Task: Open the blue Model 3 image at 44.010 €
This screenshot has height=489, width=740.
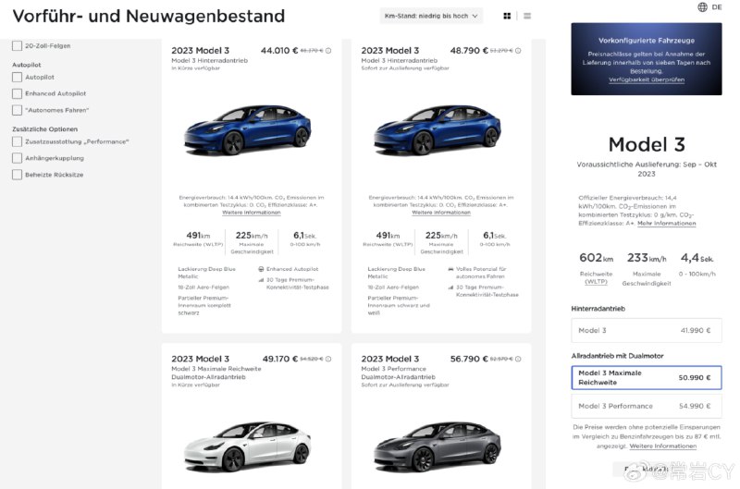Action: (247, 129)
